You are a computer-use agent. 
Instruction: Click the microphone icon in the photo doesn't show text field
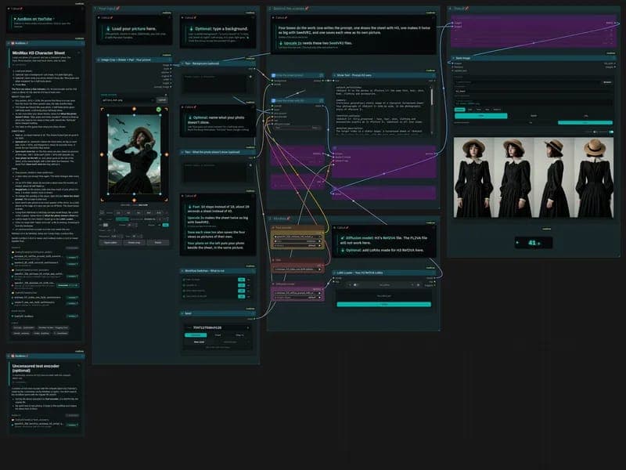pyautogui.click(x=250, y=165)
